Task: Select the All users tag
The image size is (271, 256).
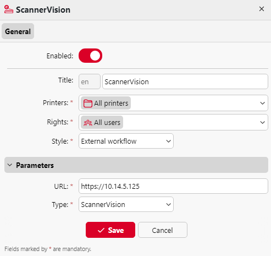Action: coord(102,122)
